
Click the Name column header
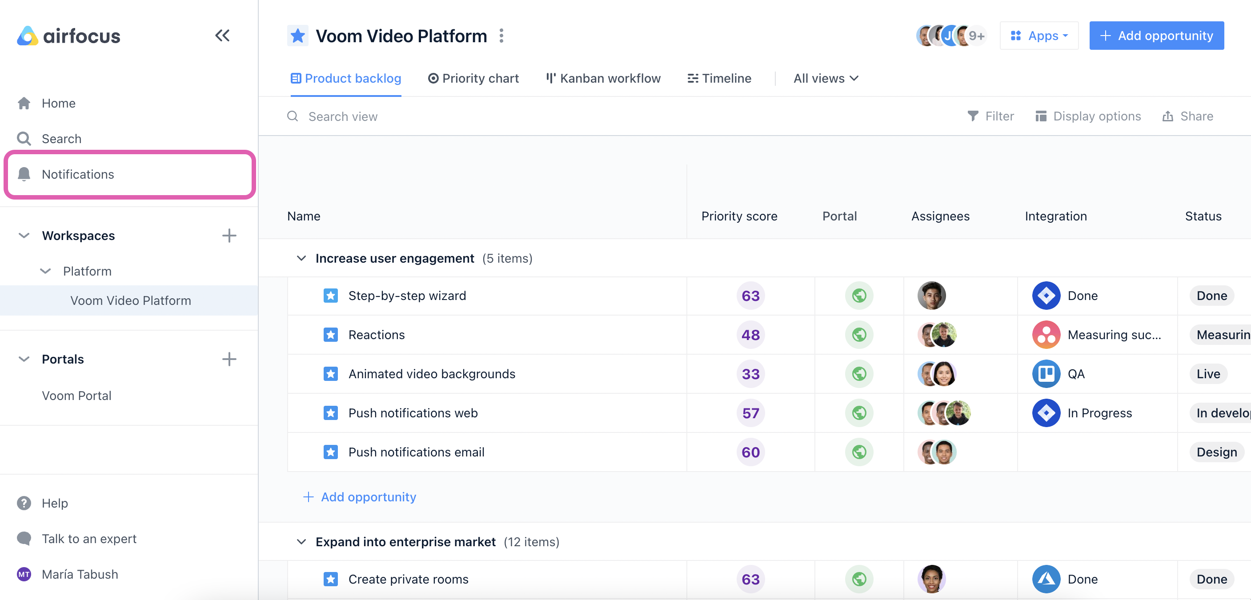(304, 216)
